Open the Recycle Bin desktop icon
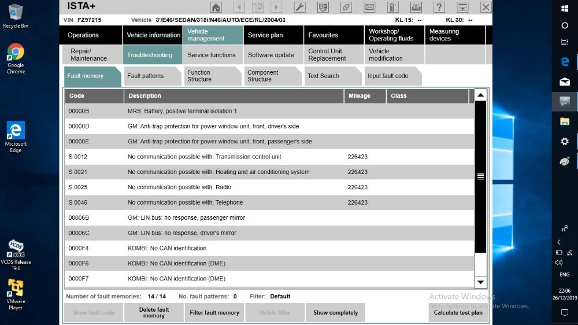This screenshot has height=325, width=578. (16, 17)
